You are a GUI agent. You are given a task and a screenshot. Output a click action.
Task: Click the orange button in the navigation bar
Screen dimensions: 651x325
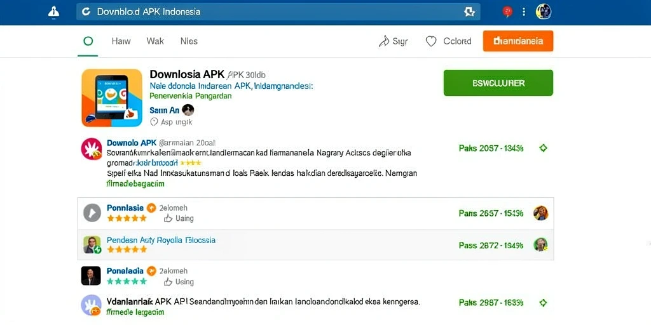(x=517, y=41)
